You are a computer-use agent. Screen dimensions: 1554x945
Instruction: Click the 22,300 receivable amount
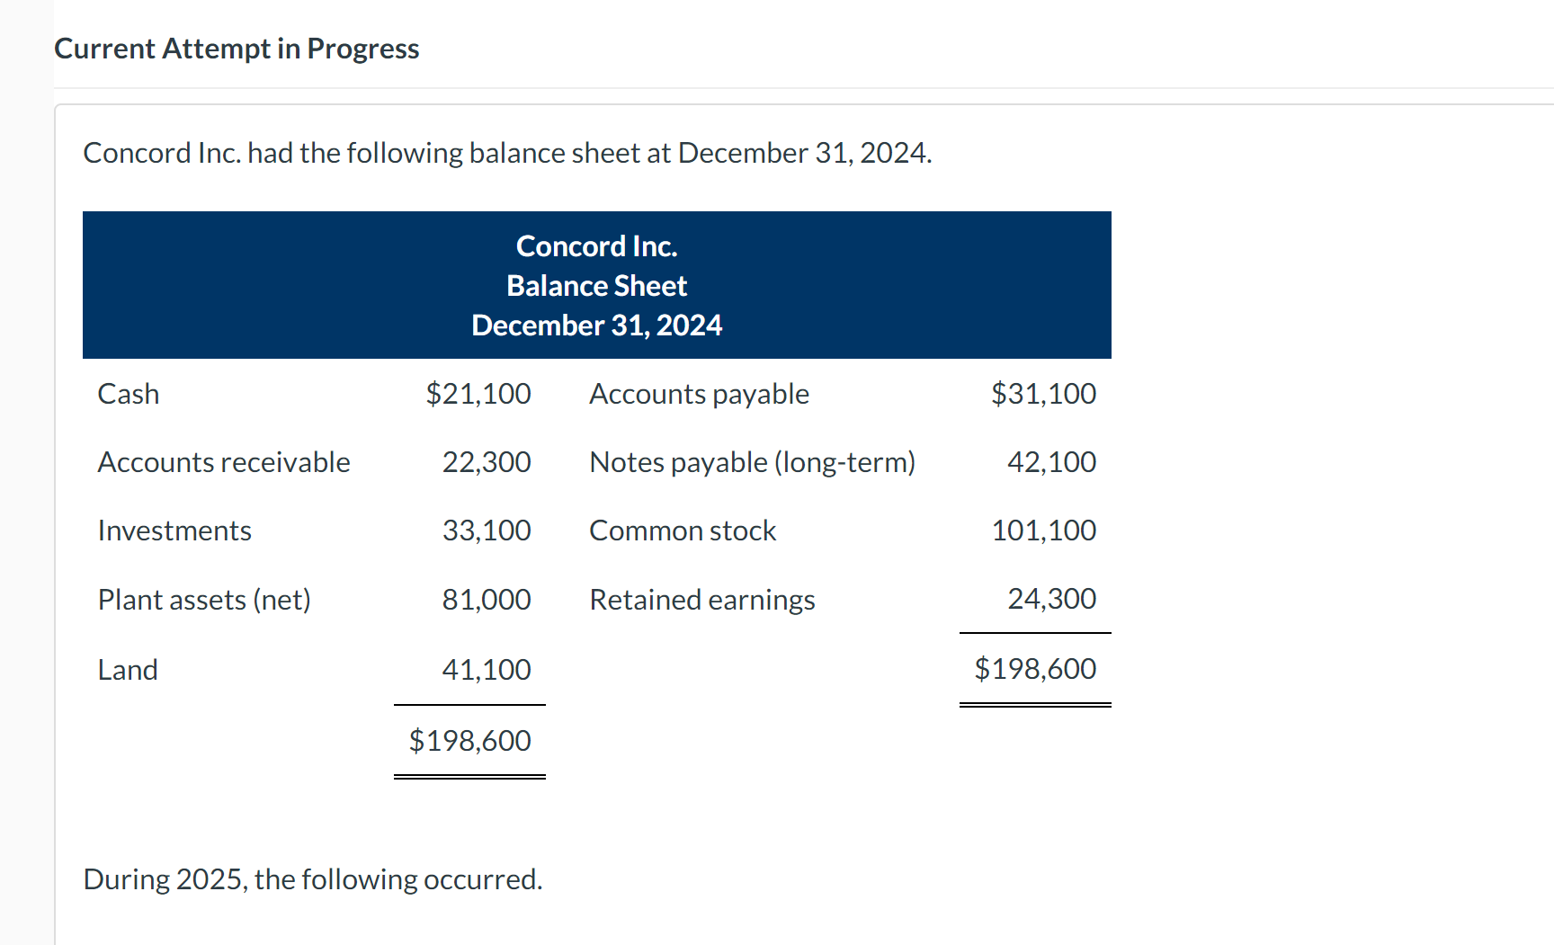487,462
